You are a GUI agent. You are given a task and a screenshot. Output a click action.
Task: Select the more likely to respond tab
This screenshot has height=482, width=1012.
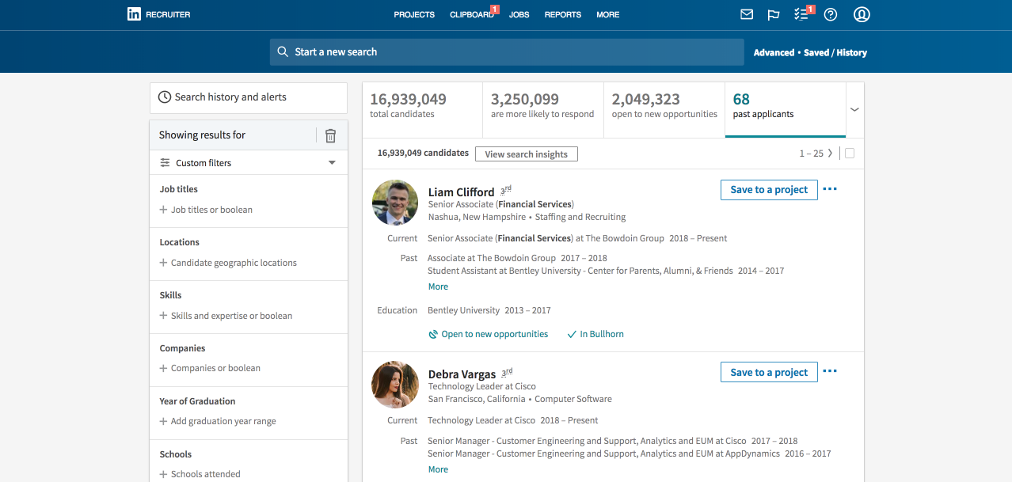(543, 109)
